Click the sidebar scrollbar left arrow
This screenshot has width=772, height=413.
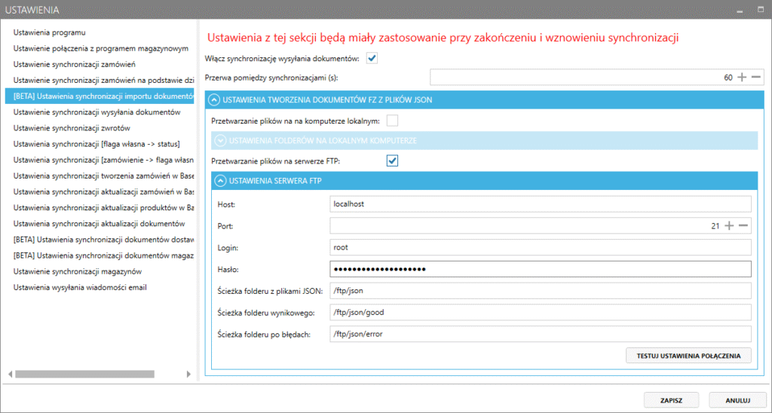click(11, 374)
